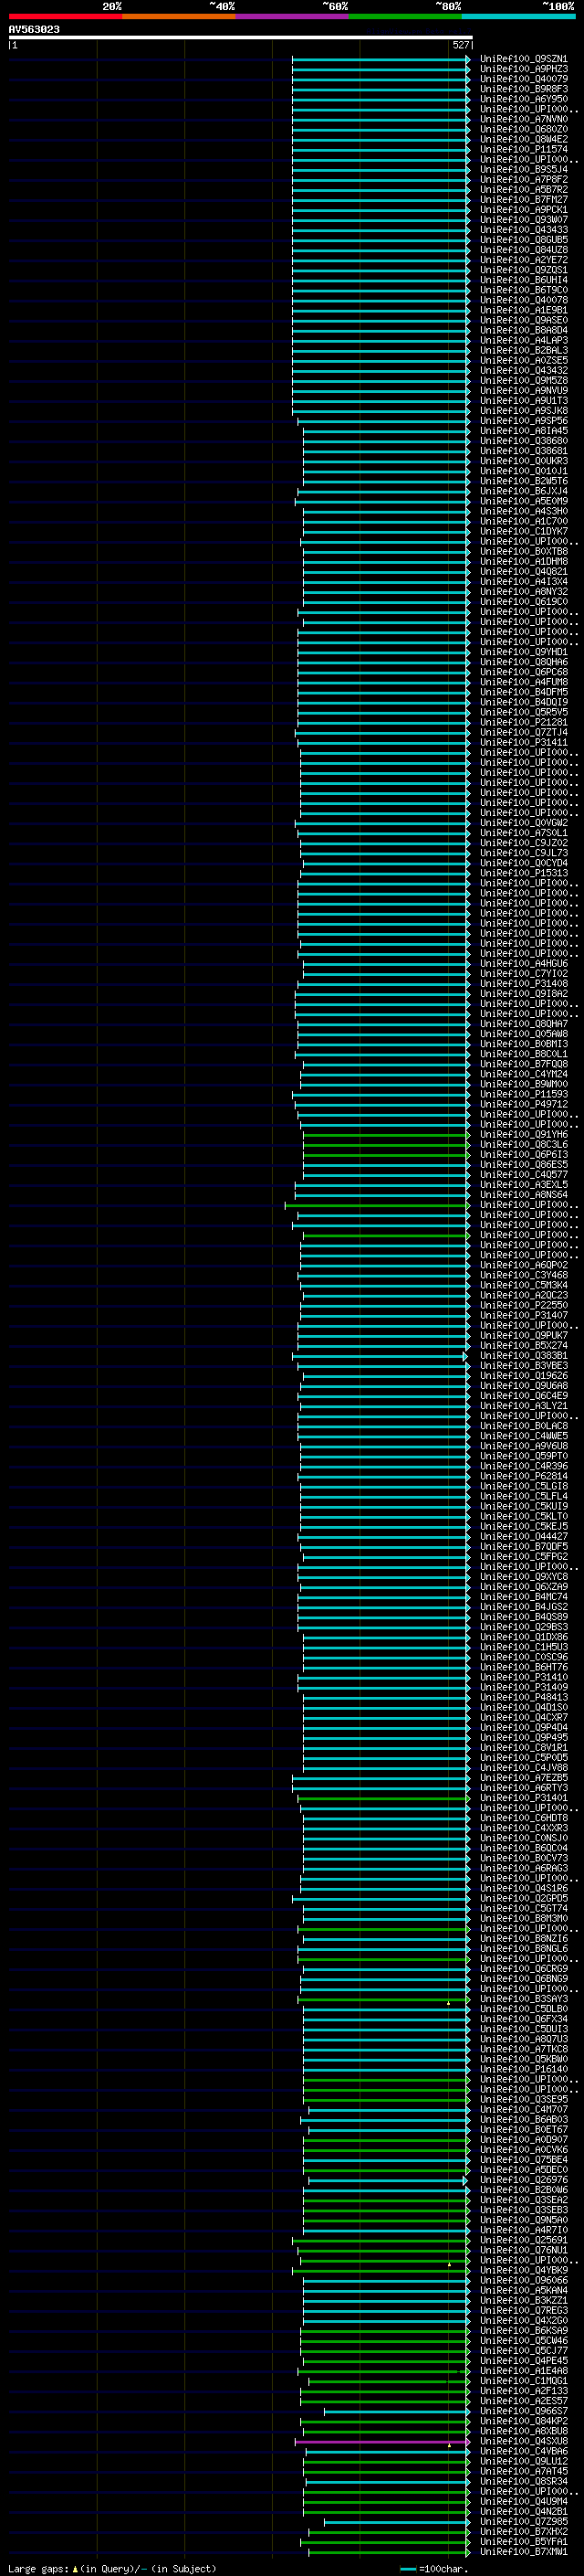Open hit UniRef100_A9PHZ3
The height and width of the screenshot is (2576, 584).
point(524,69)
